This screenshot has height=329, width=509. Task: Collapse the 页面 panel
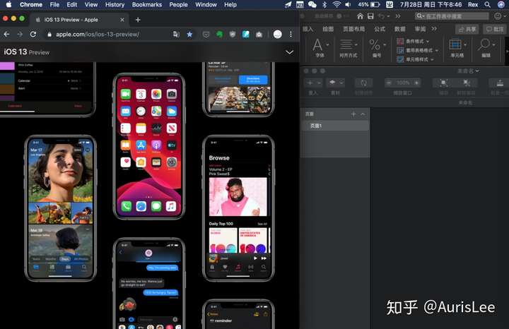(x=363, y=114)
